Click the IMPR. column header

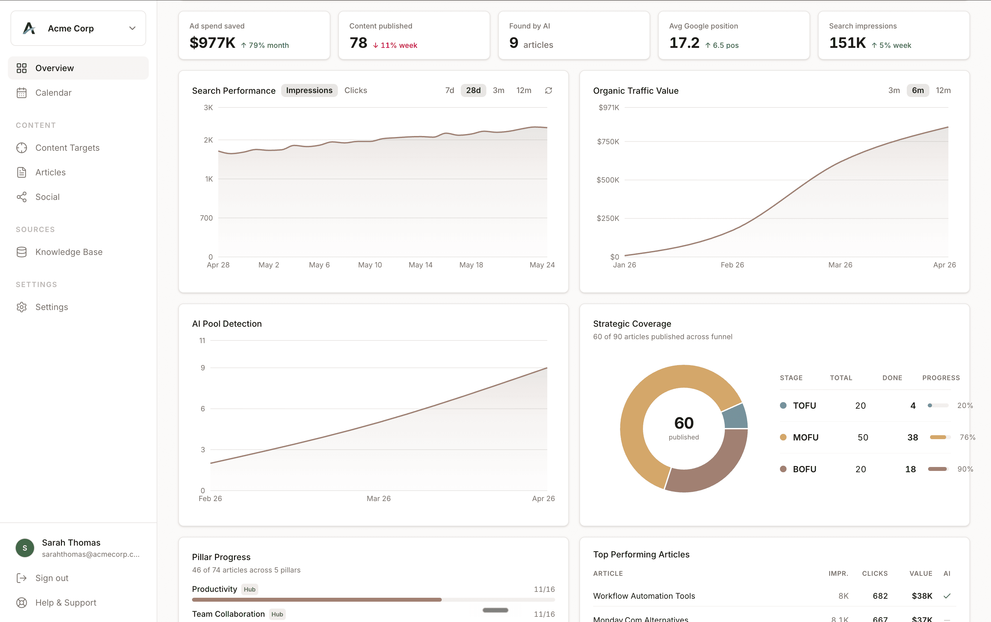click(838, 573)
